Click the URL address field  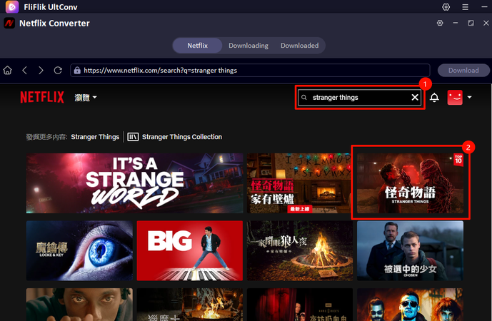tap(250, 70)
